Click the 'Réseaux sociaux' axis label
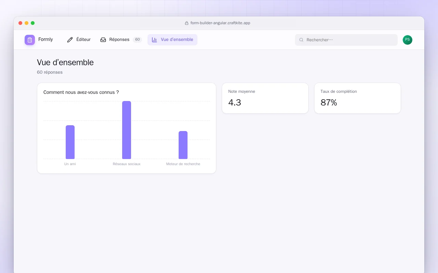 click(127, 164)
